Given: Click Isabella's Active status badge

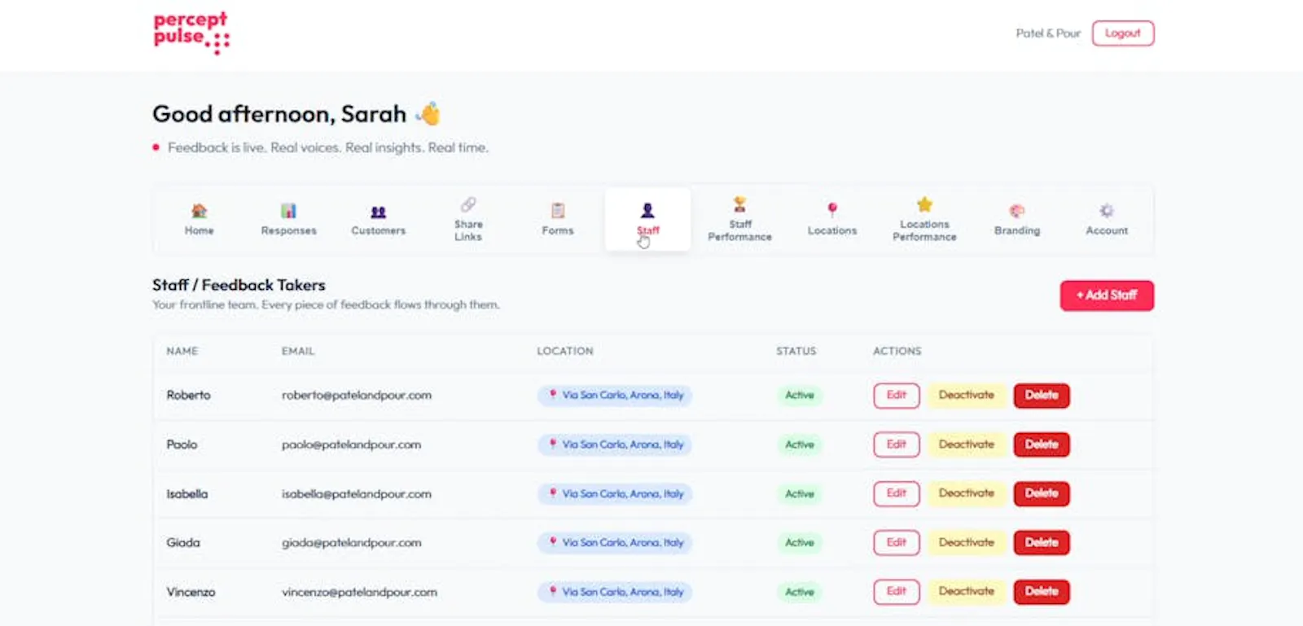Looking at the screenshot, I should (x=800, y=494).
